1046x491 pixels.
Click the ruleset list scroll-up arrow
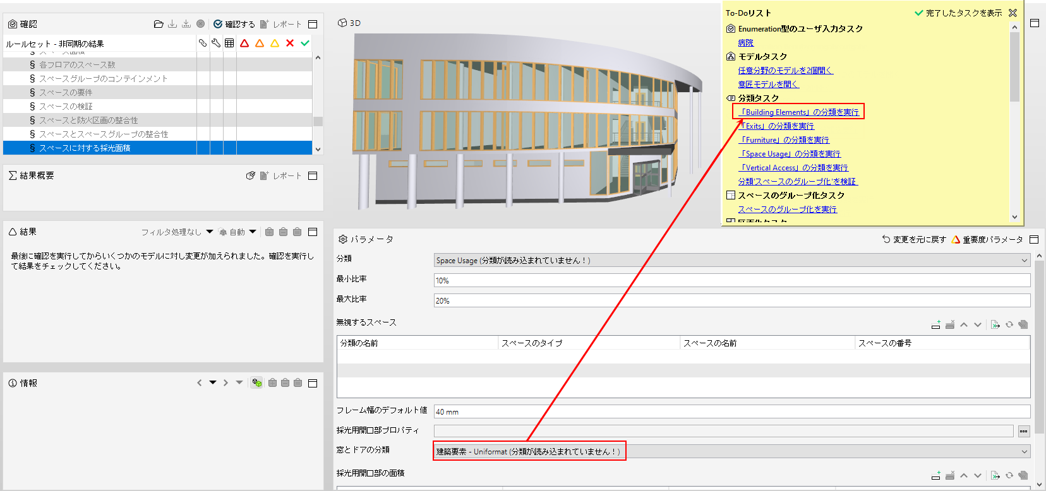tap(318, 57)
